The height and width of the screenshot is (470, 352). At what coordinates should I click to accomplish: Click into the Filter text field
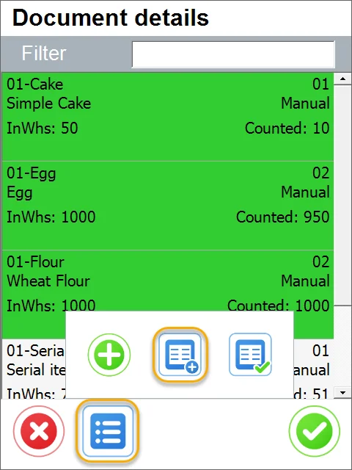233,54
